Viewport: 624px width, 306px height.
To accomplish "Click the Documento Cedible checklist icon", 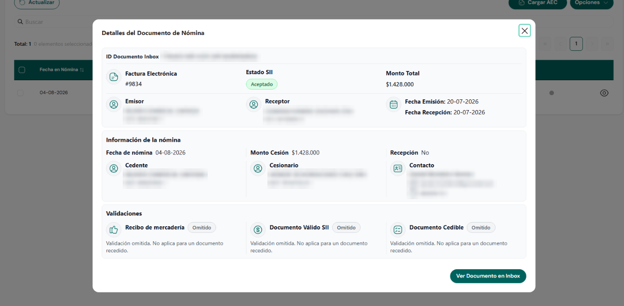I will point(398,229).
